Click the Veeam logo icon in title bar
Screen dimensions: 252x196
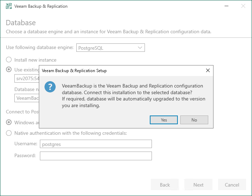[x=9, y=6]
